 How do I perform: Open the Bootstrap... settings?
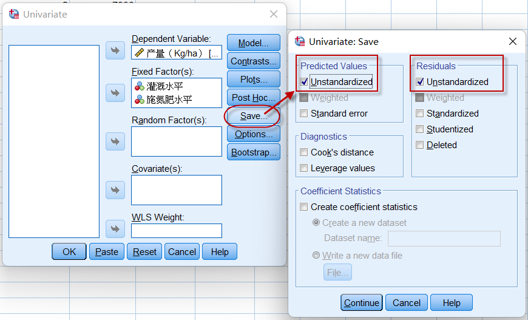(x=253, y=152)
